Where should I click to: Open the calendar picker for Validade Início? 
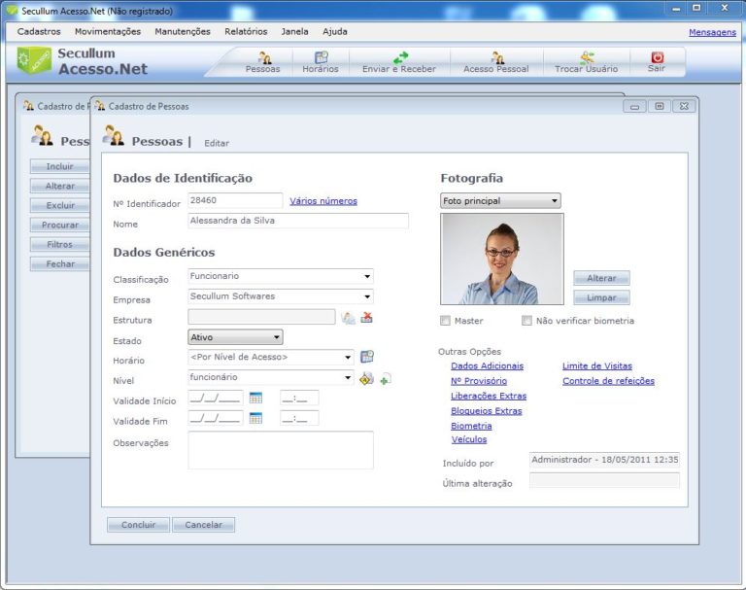255,398
